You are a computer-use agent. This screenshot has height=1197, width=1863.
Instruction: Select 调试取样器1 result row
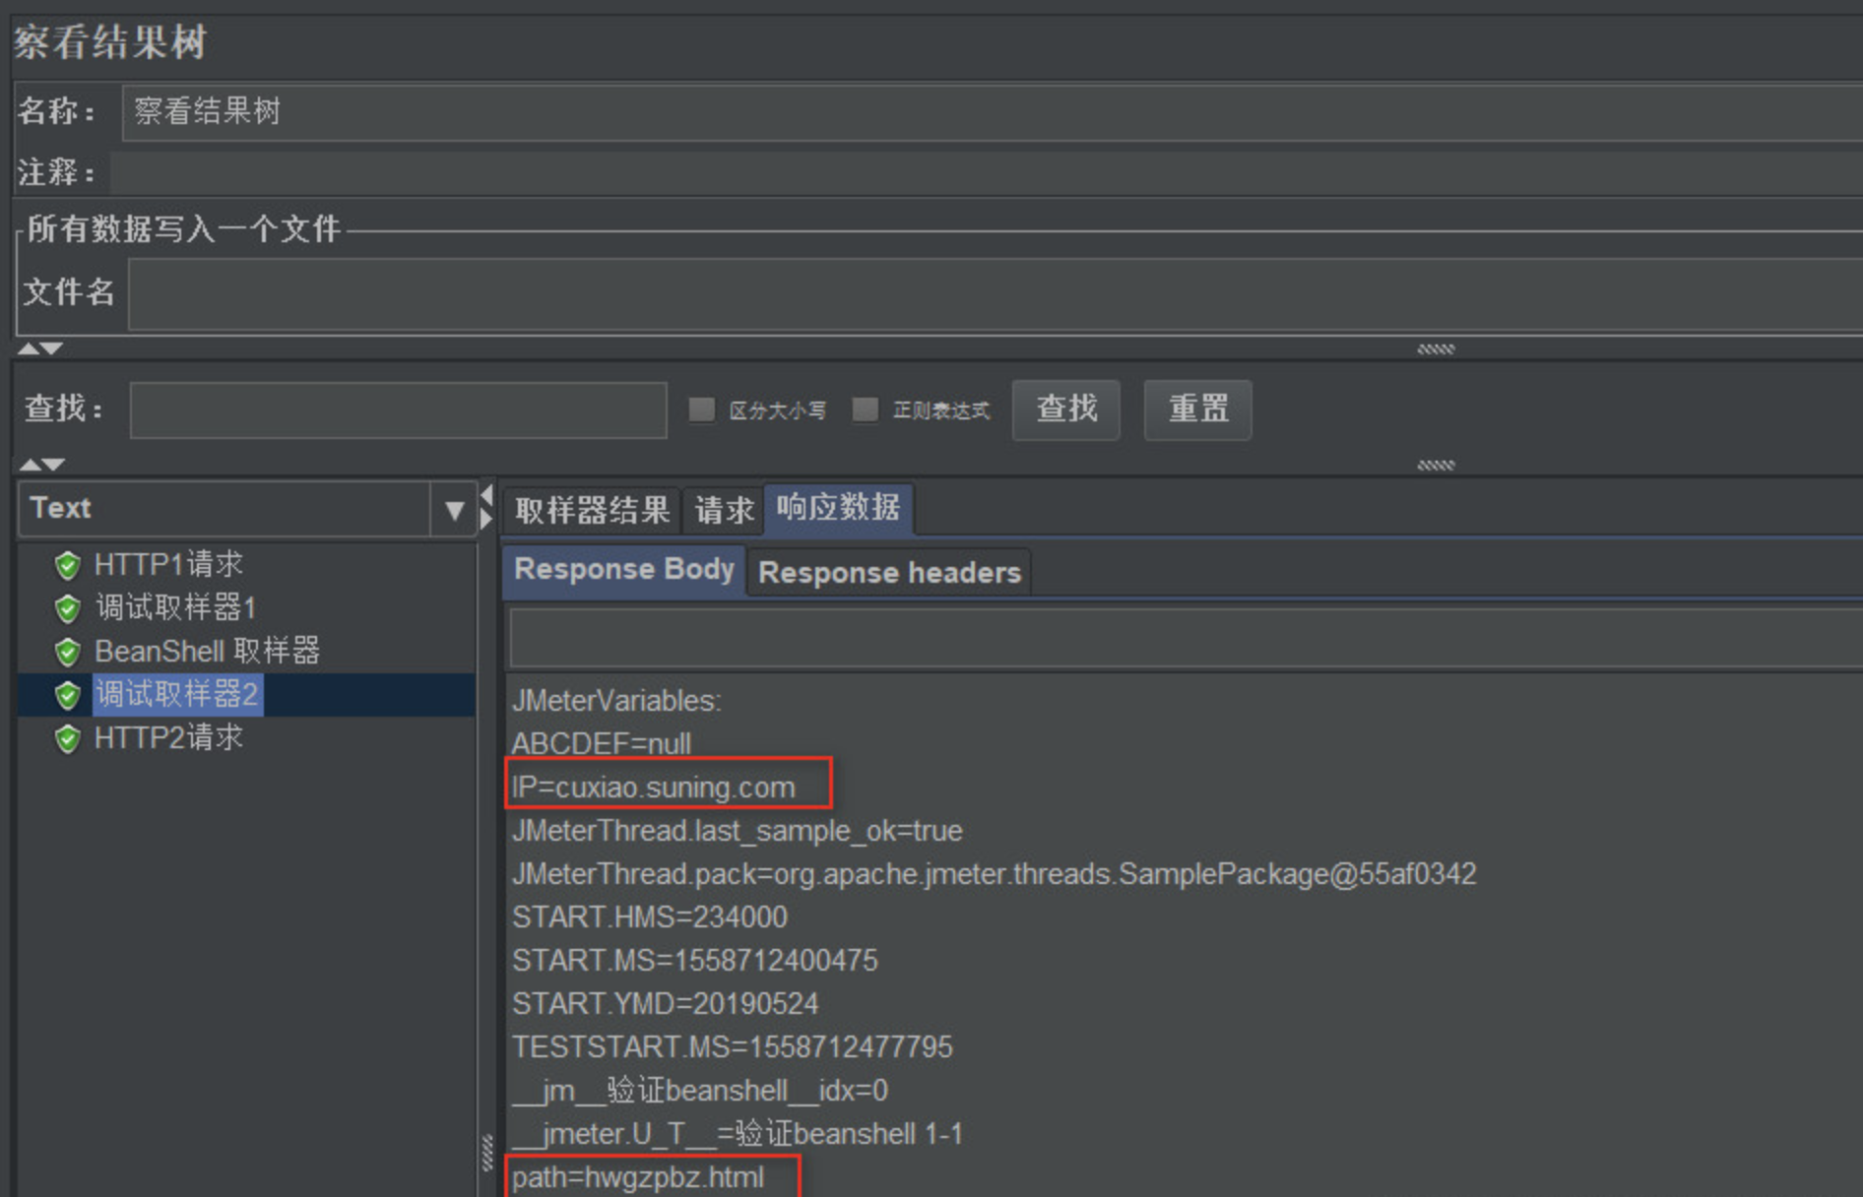(175, 608)
